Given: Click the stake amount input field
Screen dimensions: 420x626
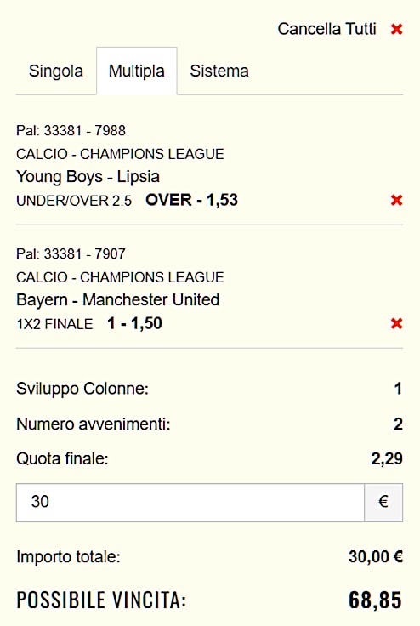Looking at the screenshot, I should tap(190, 502).
